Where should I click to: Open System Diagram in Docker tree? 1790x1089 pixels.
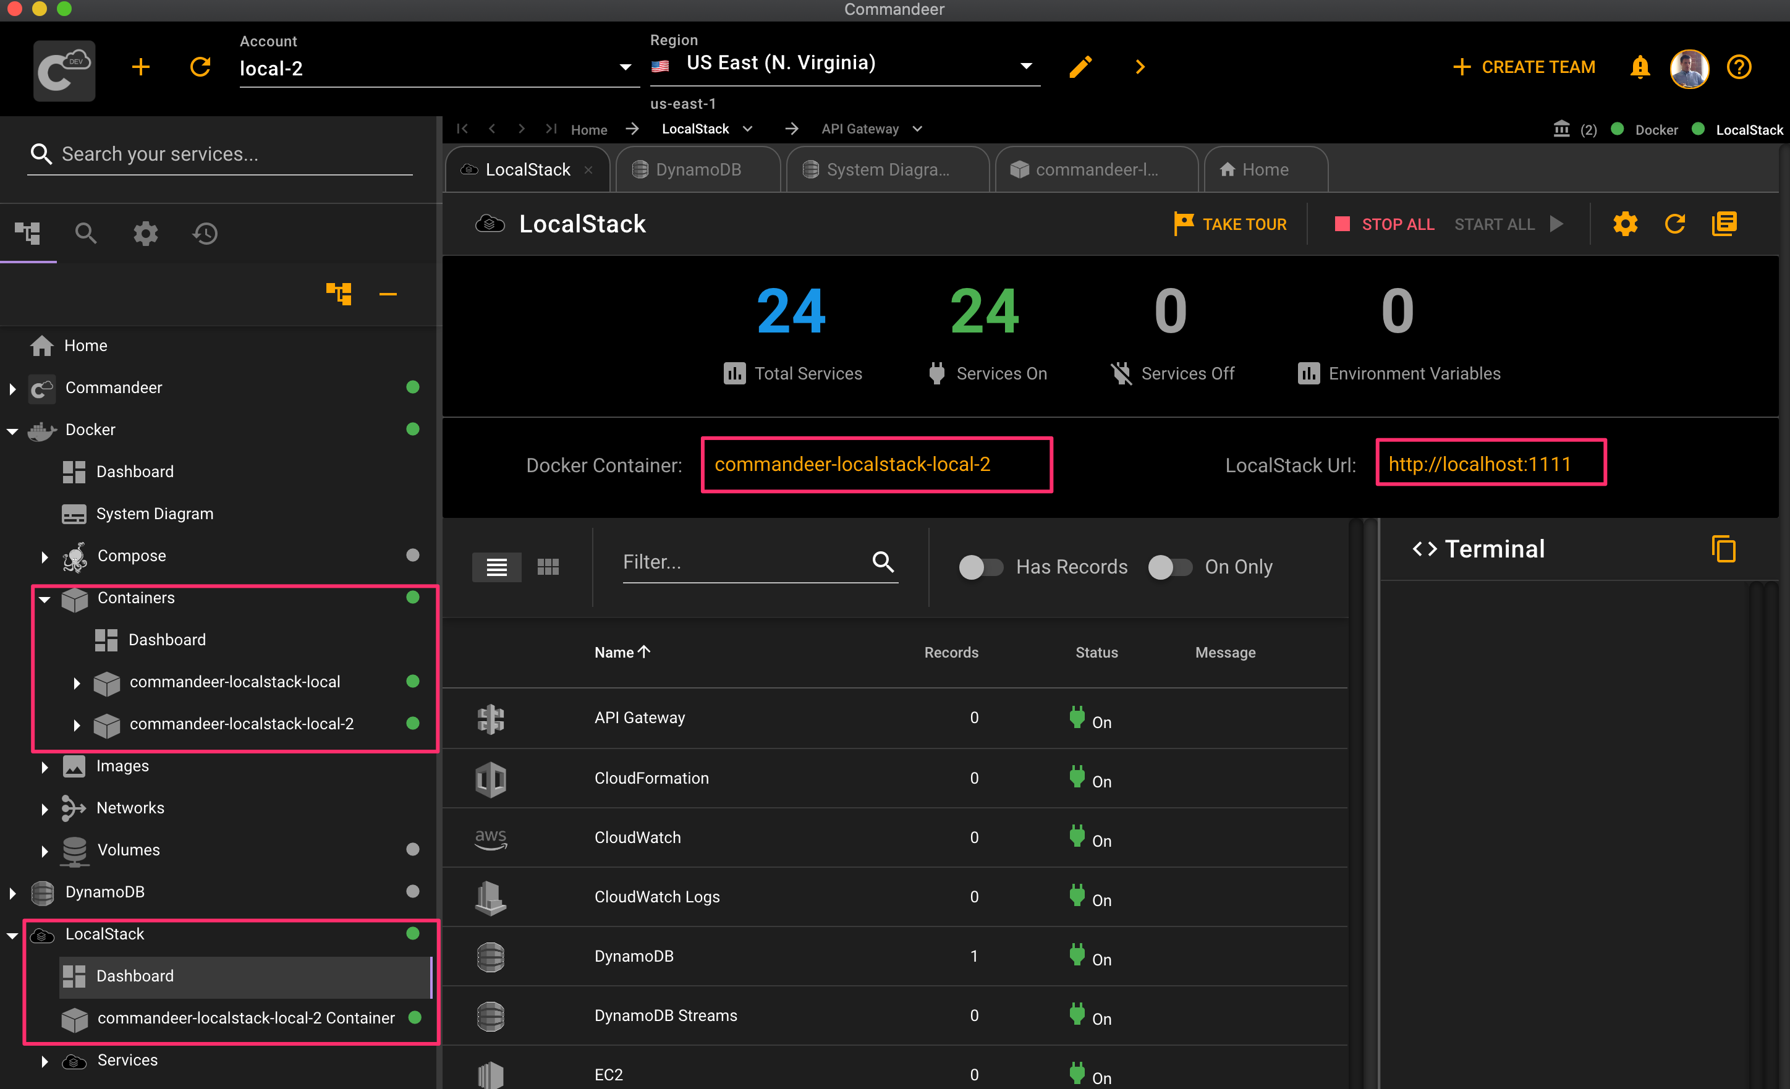click(x=154, y=514)
